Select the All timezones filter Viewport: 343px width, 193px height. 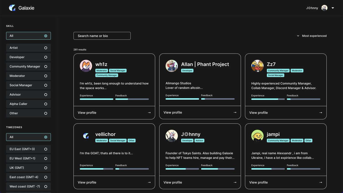(28, 137)
